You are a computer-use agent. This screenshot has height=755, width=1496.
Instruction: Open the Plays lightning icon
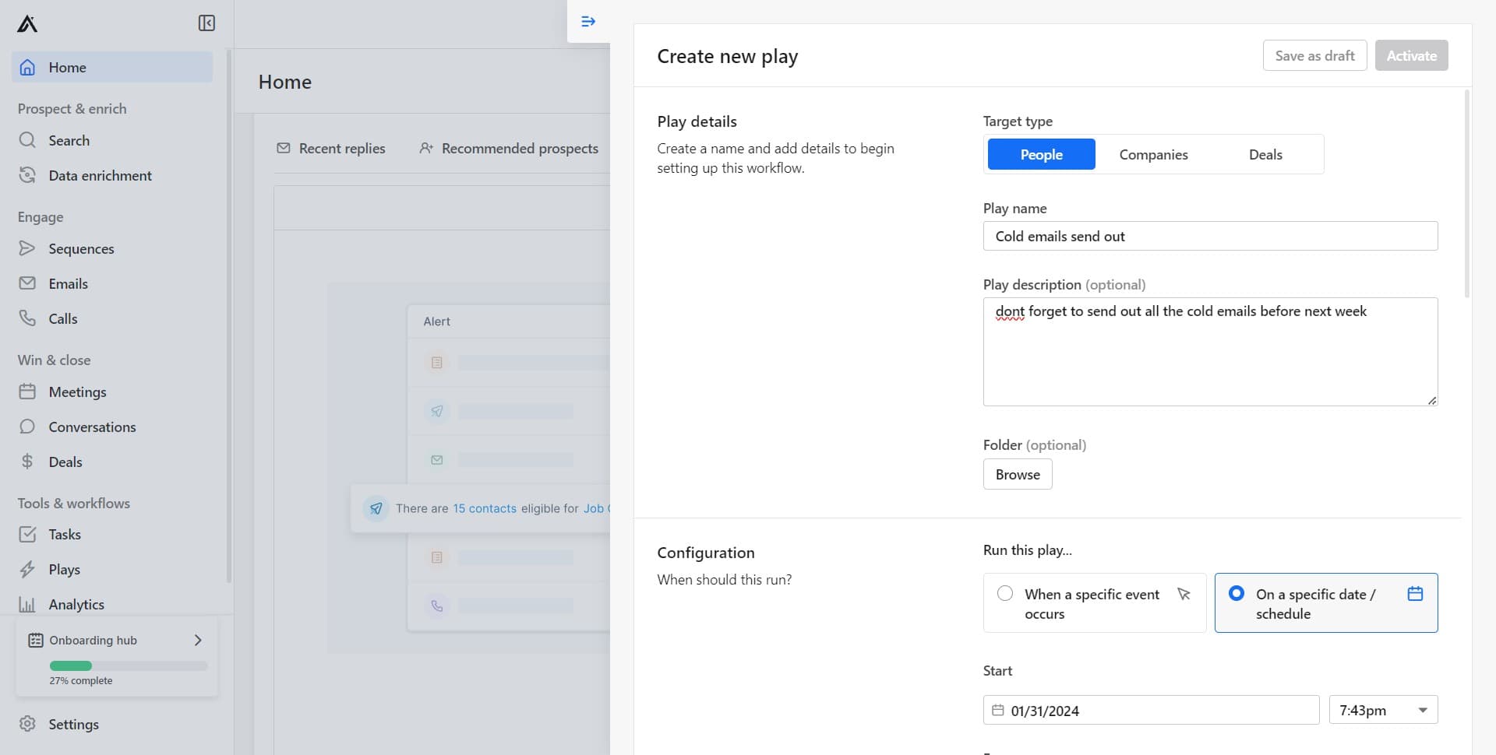click(x=27, y=570)
